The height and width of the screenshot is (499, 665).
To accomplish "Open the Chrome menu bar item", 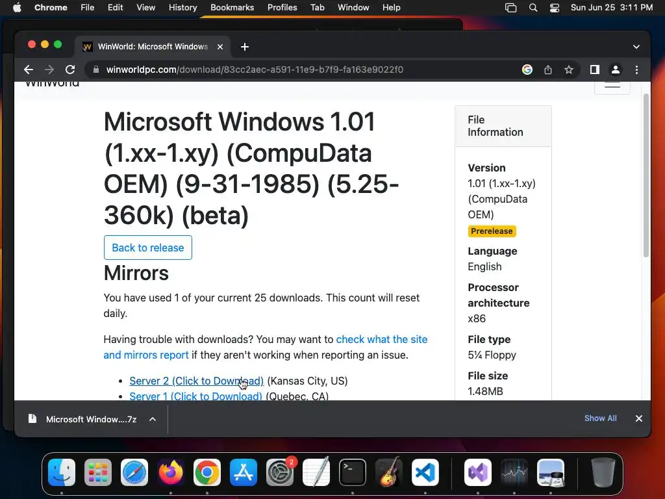I will [51, 8].
